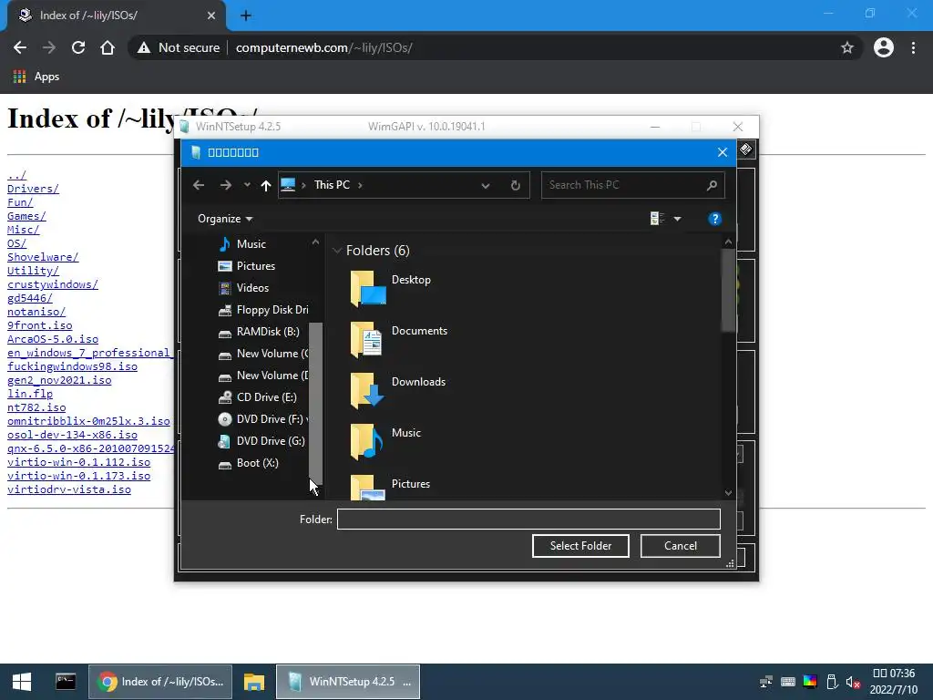The image size is (933, 700).
Task: Download ArcaOS-5.0.iso link
Action: click(x=52, y=339)
